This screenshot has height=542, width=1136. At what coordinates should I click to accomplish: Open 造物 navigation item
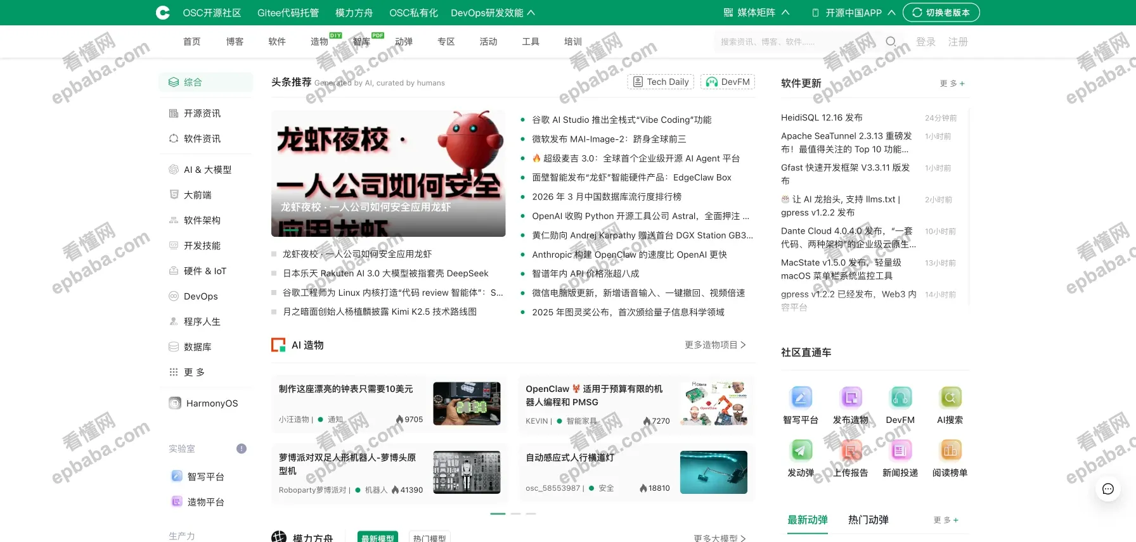click(319, 42)
